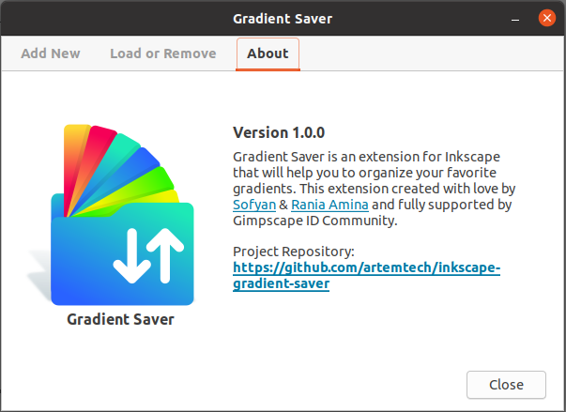The width and height of the screenshot is (566, 412).
Task: Open the Sofyan author link
Action: coord(254,205)
